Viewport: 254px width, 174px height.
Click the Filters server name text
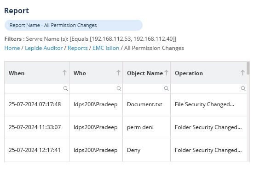(90, 39)
